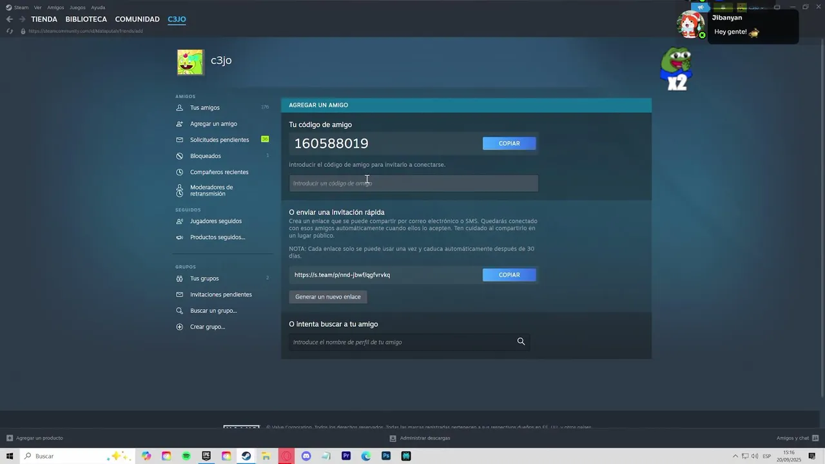Click the Compañeros recientes clock icon
The height and width of the screenshot is (464, 825).
click(x=180, y=172)
